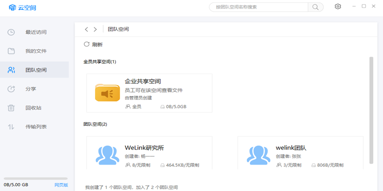The width and height of the screenshot is (383, 191).
Task: Click the 云空间 cube logo
Action: point(12,7)
